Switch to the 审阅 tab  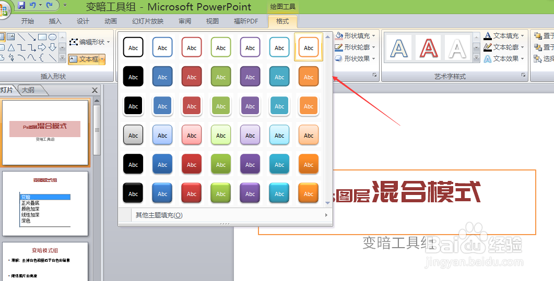click(x=185, y=21)
